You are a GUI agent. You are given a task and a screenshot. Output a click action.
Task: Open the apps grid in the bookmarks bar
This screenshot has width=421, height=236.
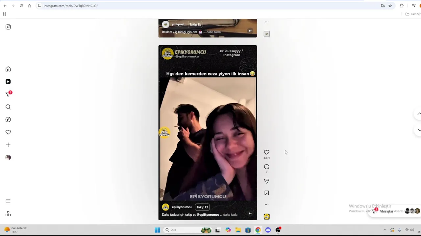click(4, 14)
